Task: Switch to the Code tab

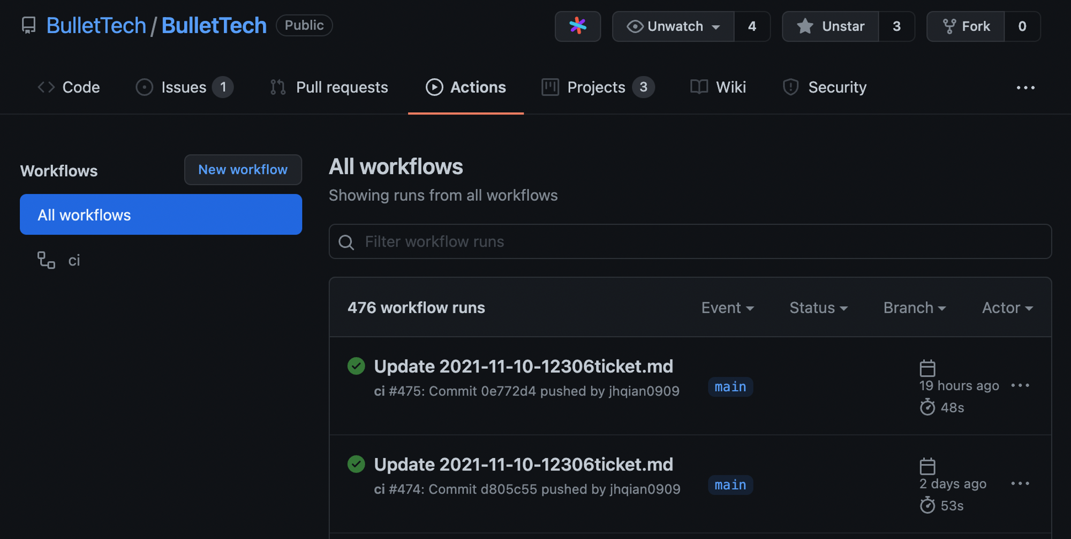Action: (69, 87)
